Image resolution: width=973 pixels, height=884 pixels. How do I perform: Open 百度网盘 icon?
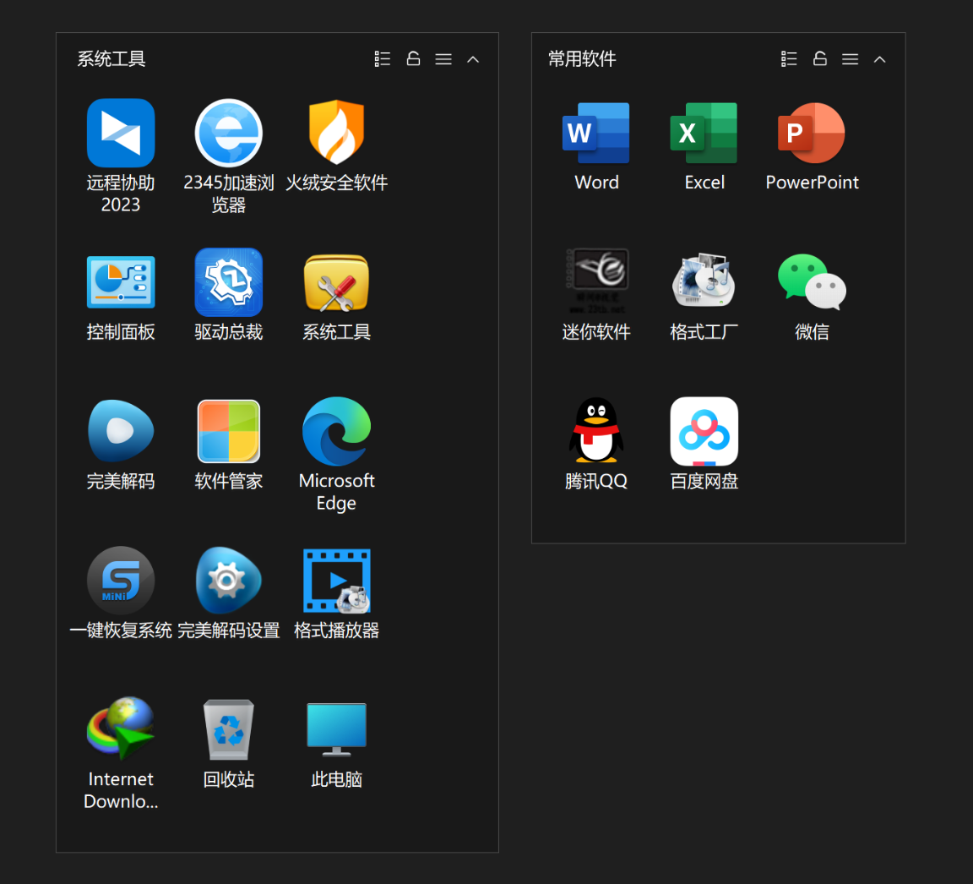(x=704, y=432)
